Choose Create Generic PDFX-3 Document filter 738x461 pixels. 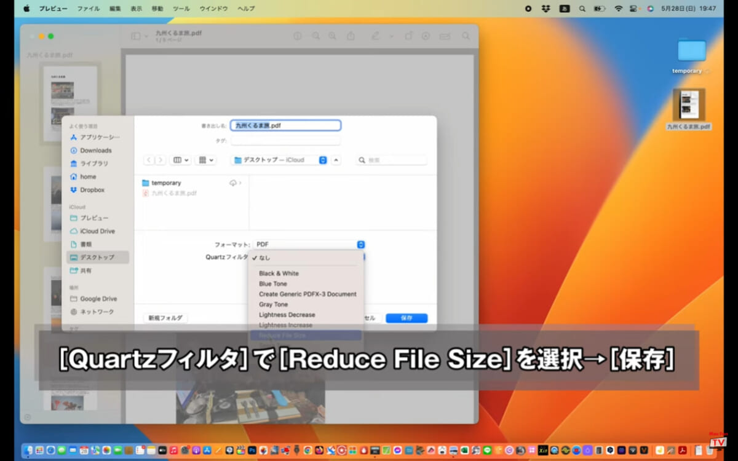[x=306, y=294]
